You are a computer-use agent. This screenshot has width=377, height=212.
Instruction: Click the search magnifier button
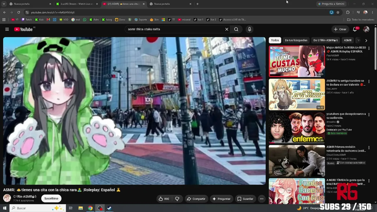pos(236,29)
